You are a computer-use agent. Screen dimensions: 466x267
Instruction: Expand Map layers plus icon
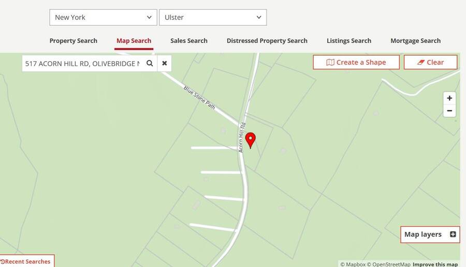[x=453, y=234]
